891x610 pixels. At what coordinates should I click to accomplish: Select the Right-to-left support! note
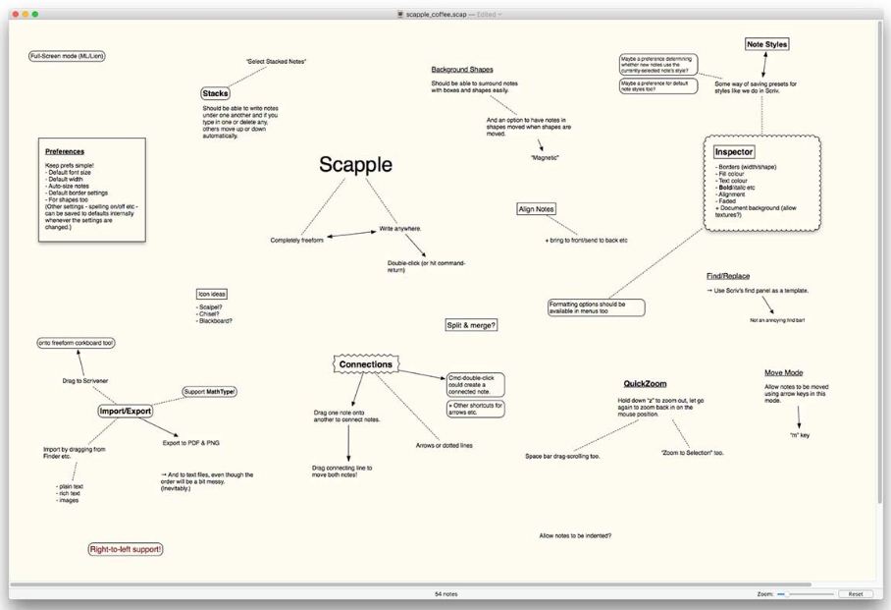[x=126, y=549]
